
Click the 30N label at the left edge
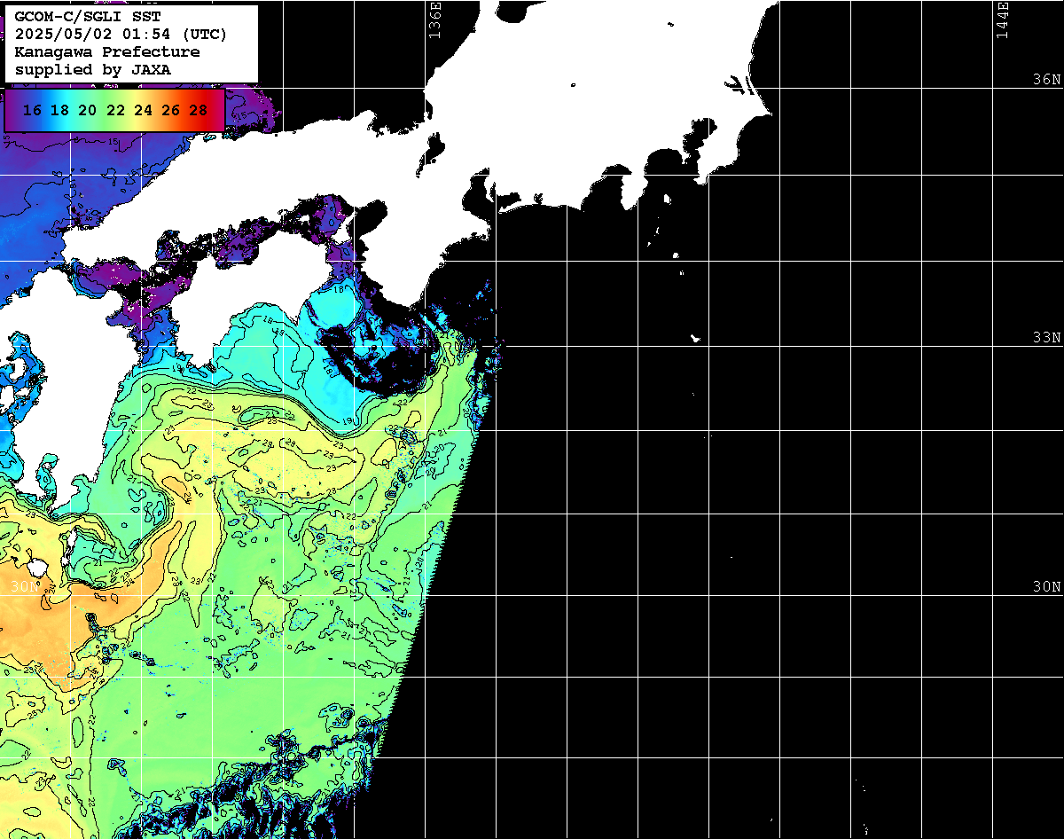point(25,587)
